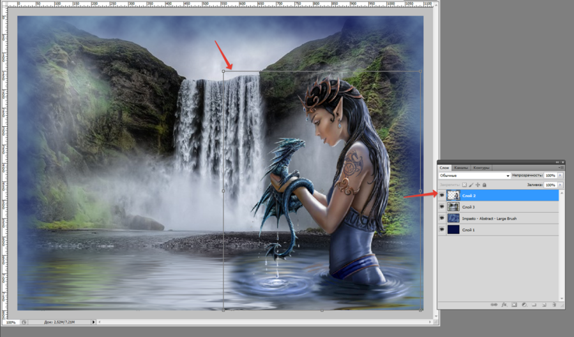Toggle visibility of Слой 1 layer
574x337 pixels.
click(441, 229)
